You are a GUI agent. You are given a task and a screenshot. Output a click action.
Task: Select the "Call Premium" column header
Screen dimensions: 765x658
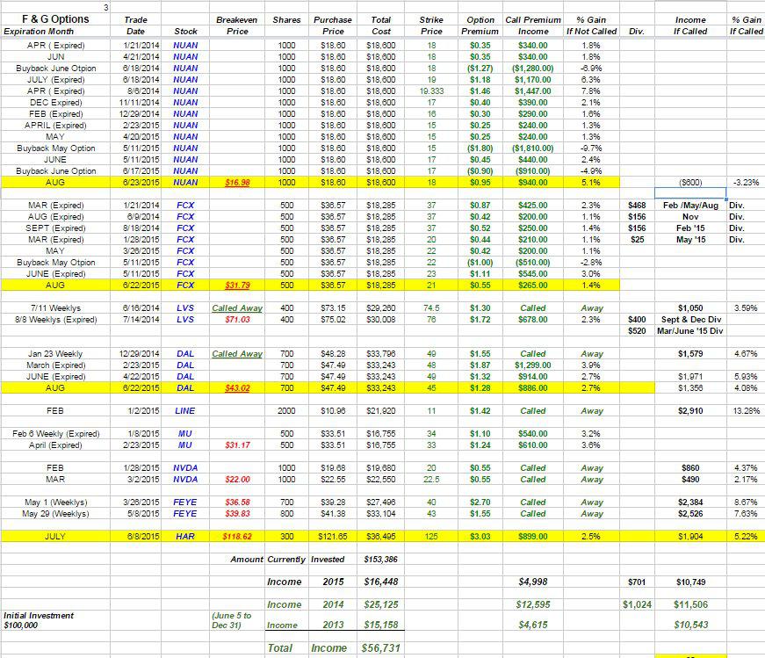click(533, 19)
